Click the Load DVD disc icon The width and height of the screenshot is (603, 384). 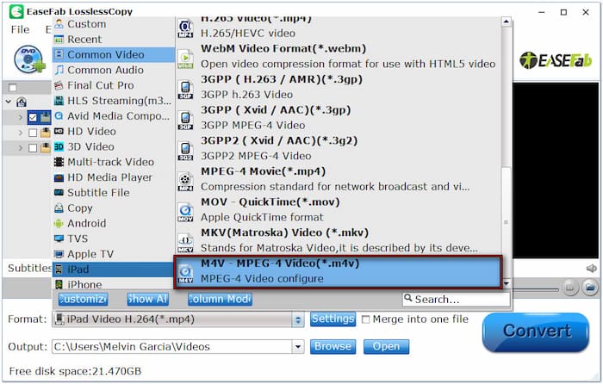[29, 59]
